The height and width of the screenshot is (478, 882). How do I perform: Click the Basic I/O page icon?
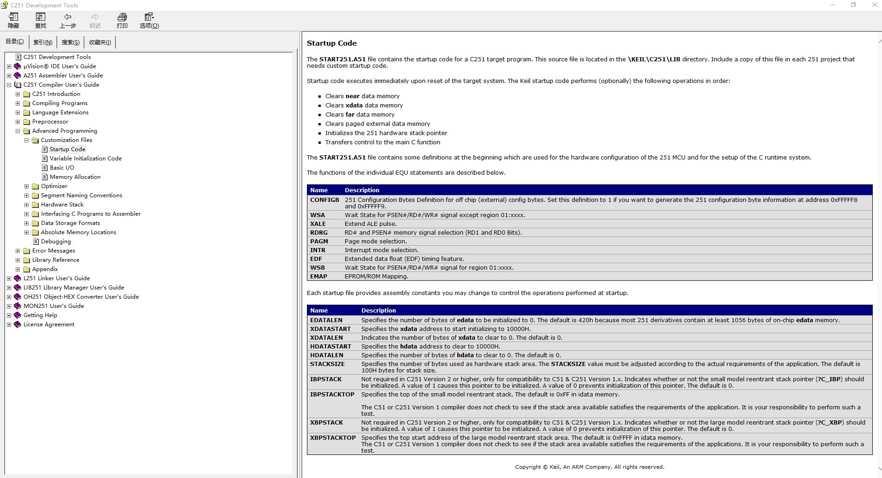45,168
